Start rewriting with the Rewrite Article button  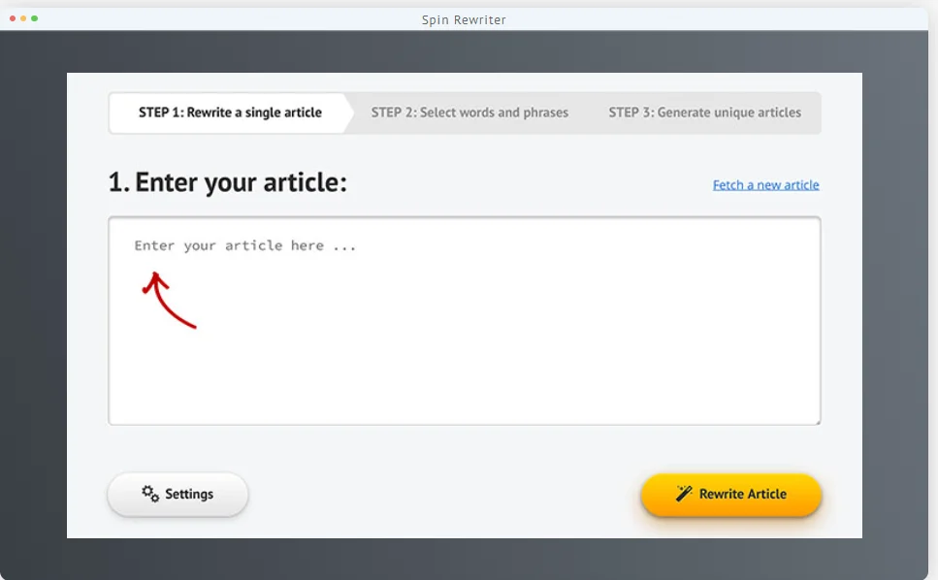click(731, 495)
